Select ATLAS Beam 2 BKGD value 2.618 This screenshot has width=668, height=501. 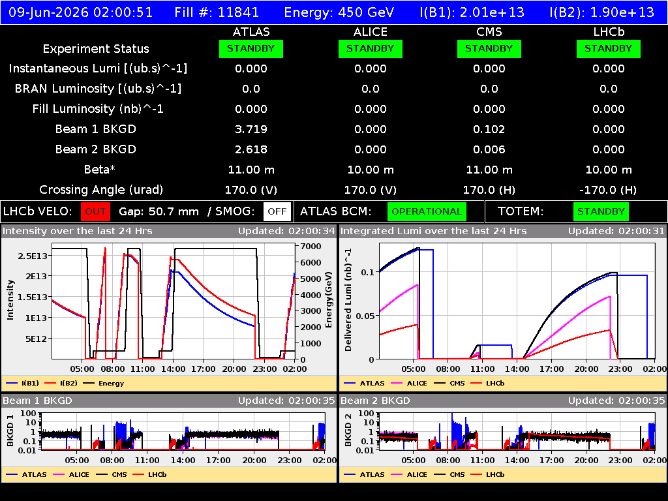pos(251,149)
